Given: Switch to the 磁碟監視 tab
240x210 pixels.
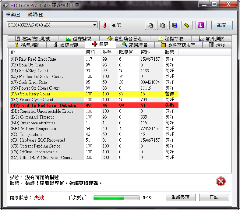Looking at the screenshot, I should [79, 39].
